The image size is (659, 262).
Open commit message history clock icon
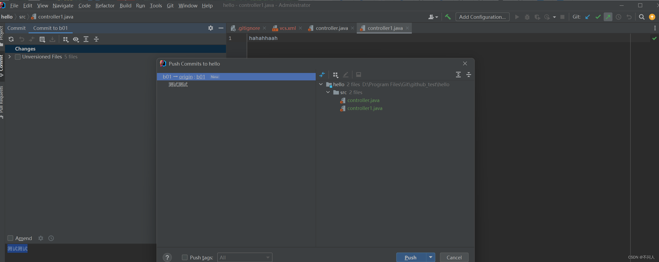click(x=51, y=238)
